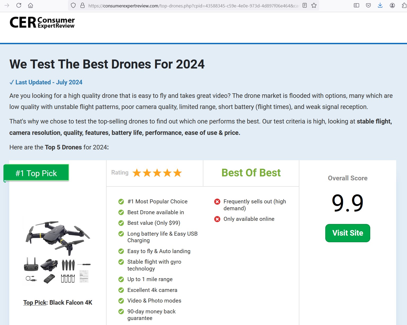Image resolution: width=407 pixels, height=325 pixels.
Task: Click green check beside 'Video & Photo modes'
Action: point(121,301)
